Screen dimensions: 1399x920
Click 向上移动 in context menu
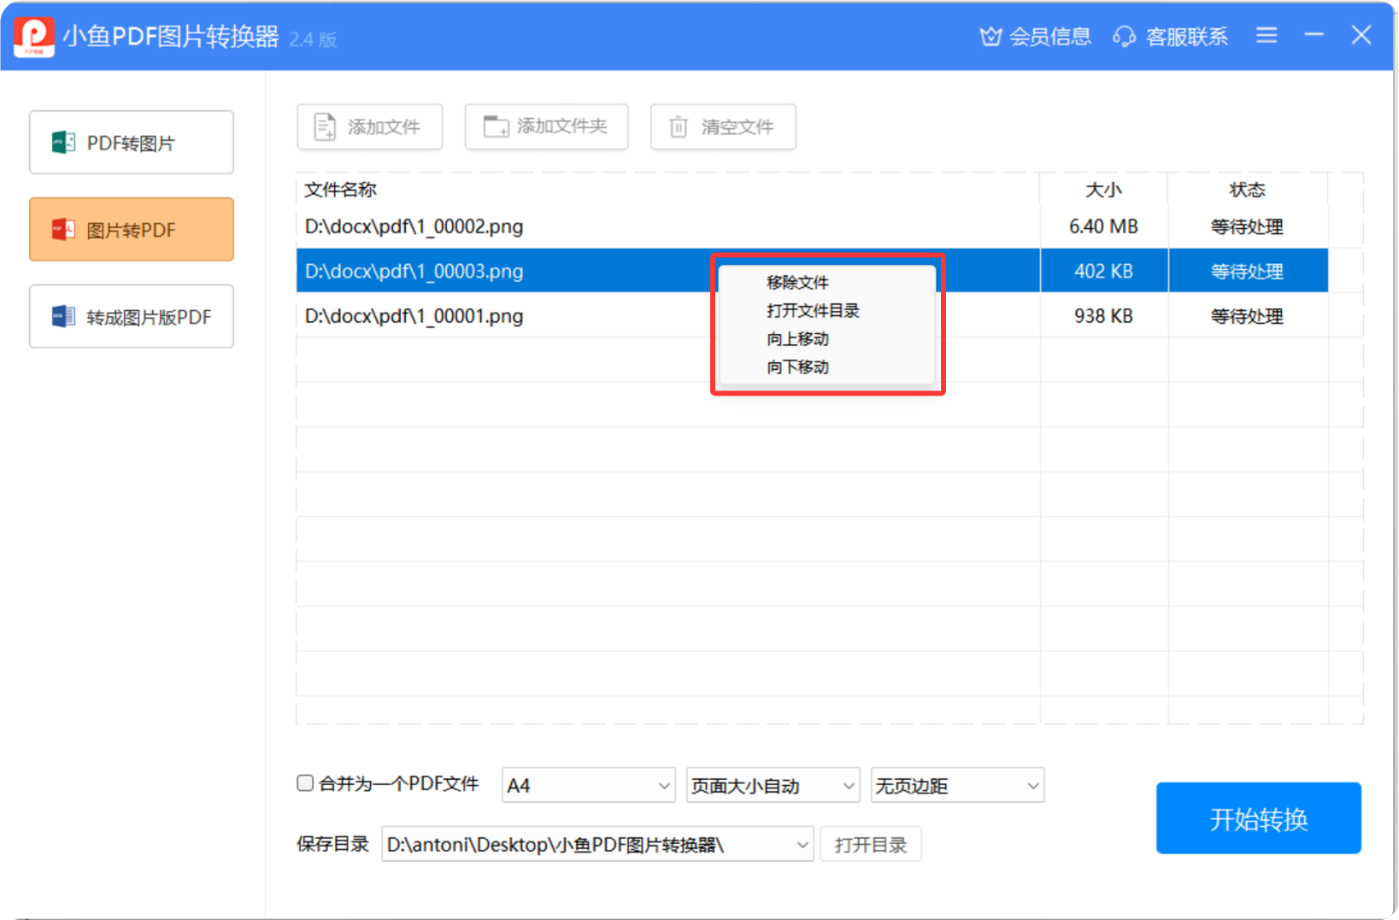797,339
